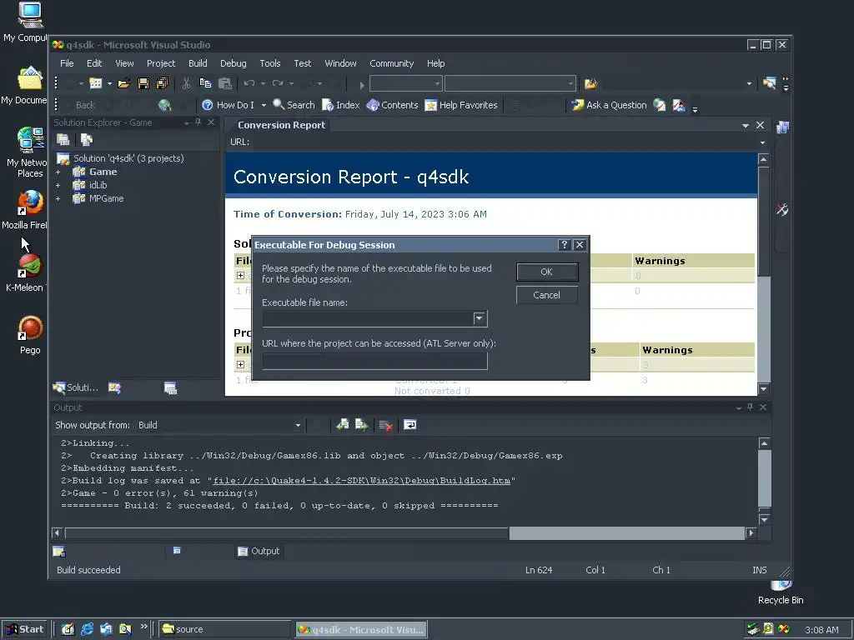Open the Property Manager tab icon
854x640 pixels.
(x=170, y=387)
